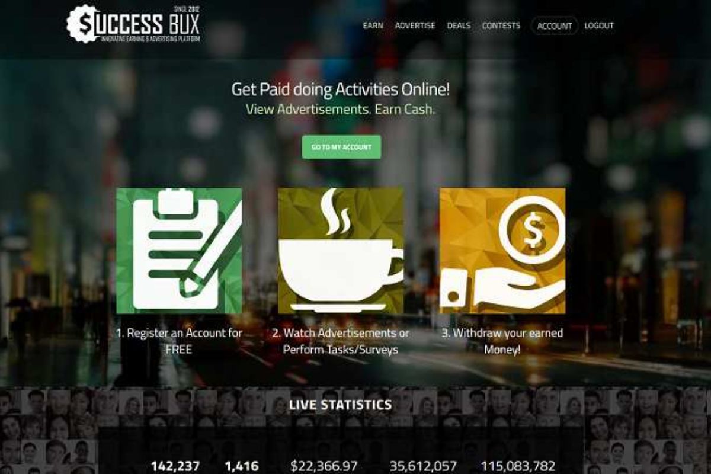Image resolution: width=711 pixels, height=474 pixels.
Task: Click the green clipboard register icon
Action: point(179,251)
